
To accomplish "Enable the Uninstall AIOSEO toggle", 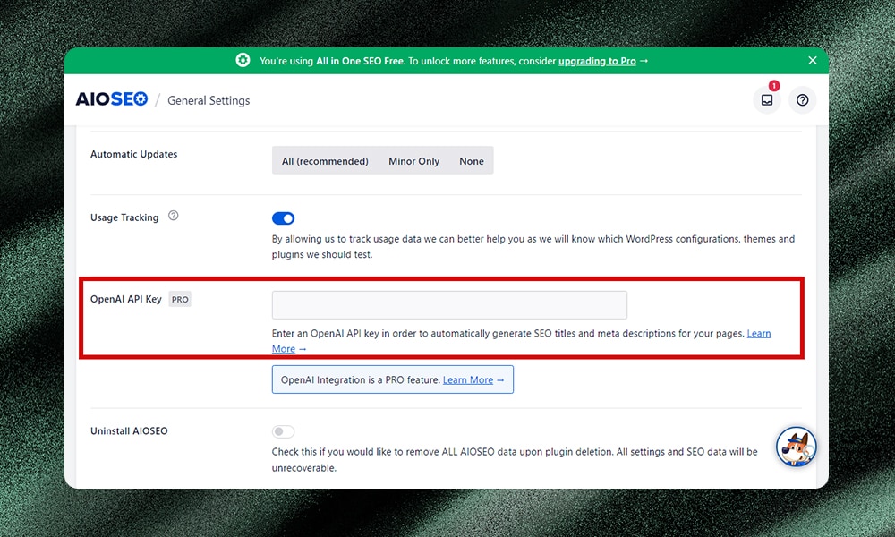I will (283, 431).
